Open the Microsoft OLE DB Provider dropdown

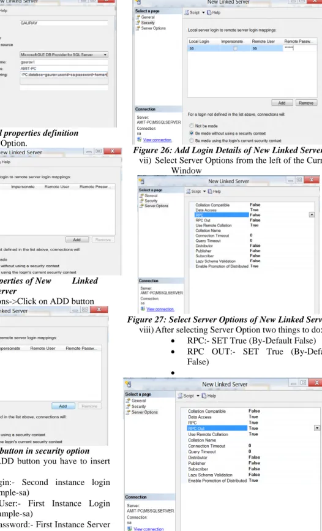point(105,55)
